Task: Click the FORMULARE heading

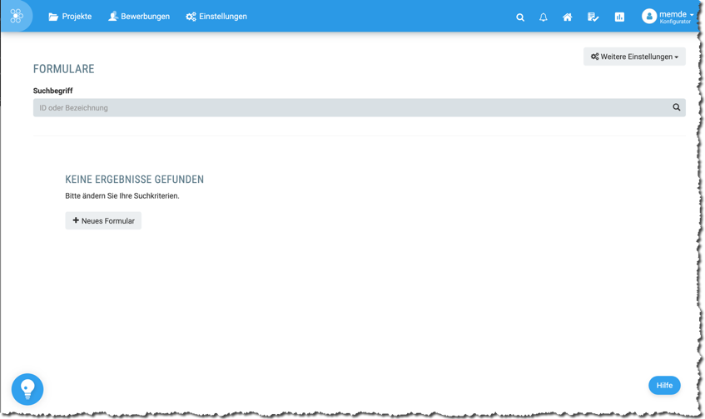Action: click(64, 69)
